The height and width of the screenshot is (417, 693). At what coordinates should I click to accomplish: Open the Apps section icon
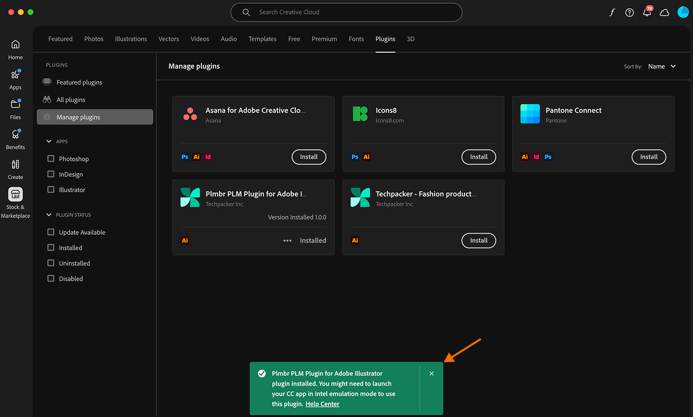15,75
